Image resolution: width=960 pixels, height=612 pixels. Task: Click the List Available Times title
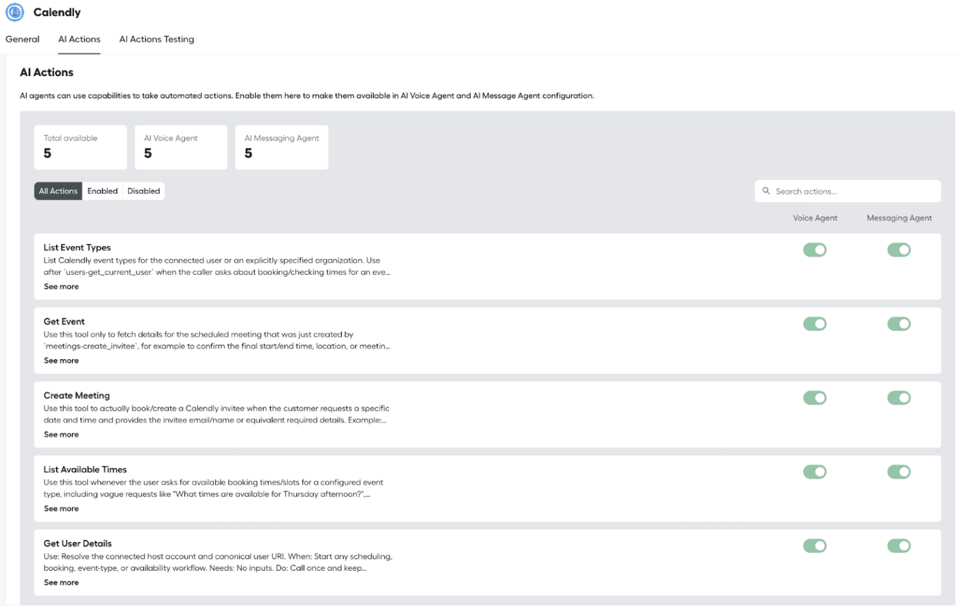pos(85,470)
